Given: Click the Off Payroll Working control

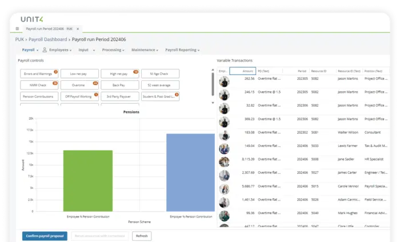Looking at the screenshot, I should click(79, 97).
